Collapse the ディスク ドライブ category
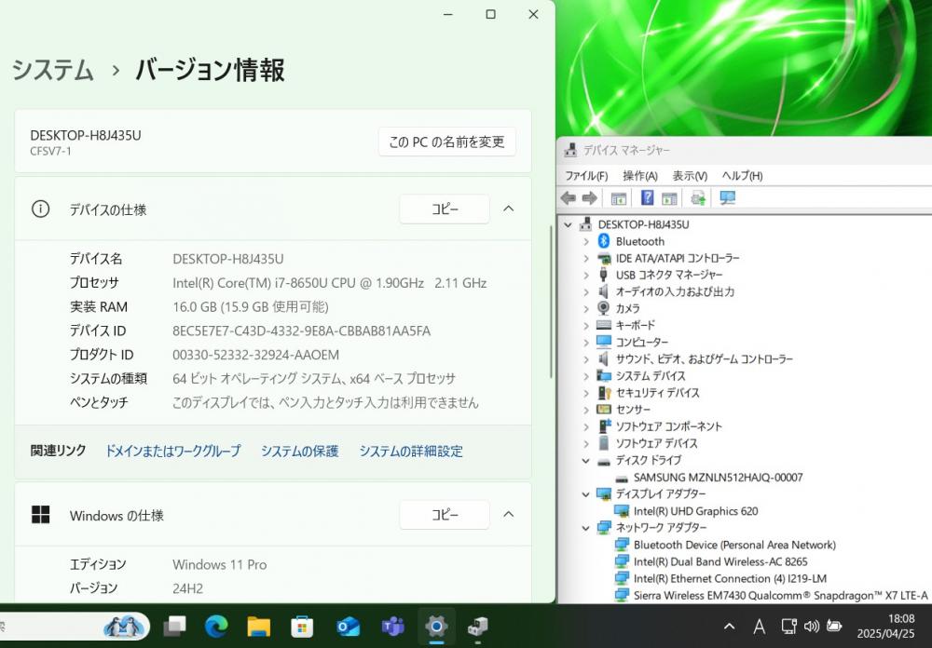 [586, 460]
